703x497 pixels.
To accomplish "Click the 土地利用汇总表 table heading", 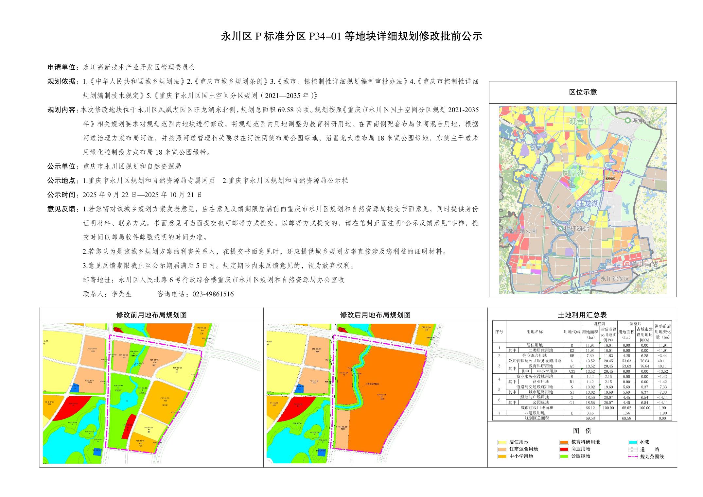I will click(x=582, y=315).
